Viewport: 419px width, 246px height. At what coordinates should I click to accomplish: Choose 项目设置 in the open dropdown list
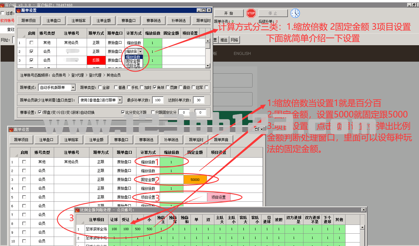[x=133, y=65]
